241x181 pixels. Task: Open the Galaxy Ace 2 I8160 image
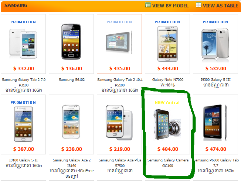71,122
